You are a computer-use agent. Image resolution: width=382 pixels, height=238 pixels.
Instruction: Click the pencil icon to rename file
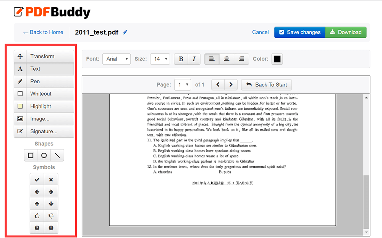125,32
